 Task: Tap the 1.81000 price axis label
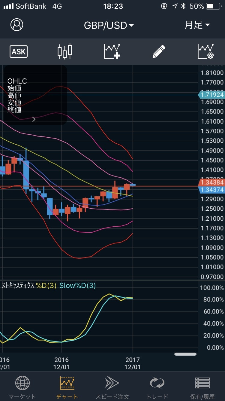pyautogui.click(x=212, y=73)
